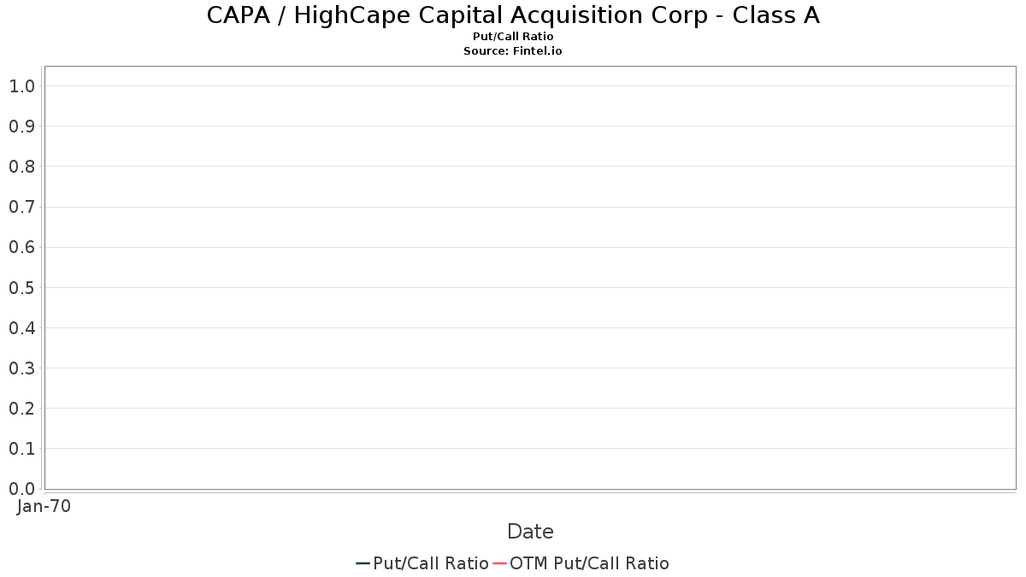
Task: Click the chart title CAPA / HighCape Capital
Action: pyautogui.click(x=513, y=15)
